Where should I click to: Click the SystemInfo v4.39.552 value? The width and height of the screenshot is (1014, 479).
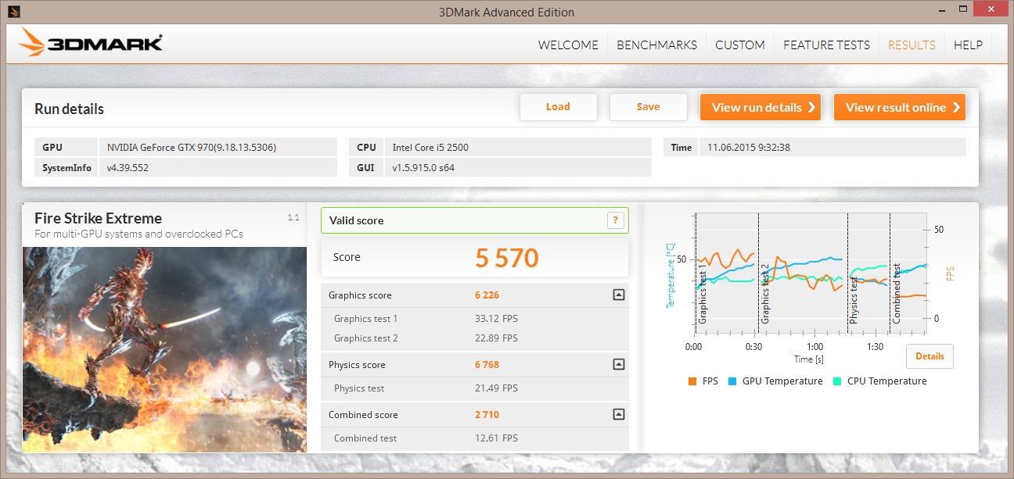click(218, 167)
